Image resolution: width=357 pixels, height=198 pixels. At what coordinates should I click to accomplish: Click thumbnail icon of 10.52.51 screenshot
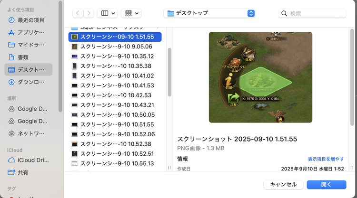[x=74, y=154]
